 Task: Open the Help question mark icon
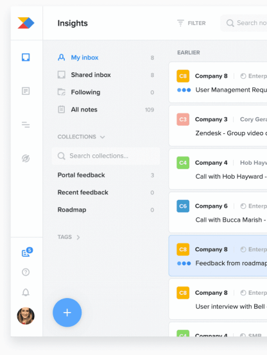click(26, 272)
